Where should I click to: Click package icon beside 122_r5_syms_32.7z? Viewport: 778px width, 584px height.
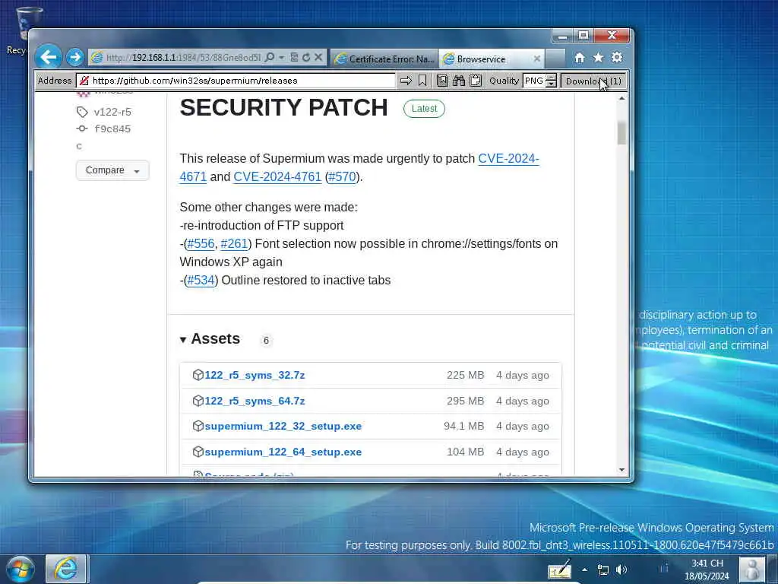(198, 375)
